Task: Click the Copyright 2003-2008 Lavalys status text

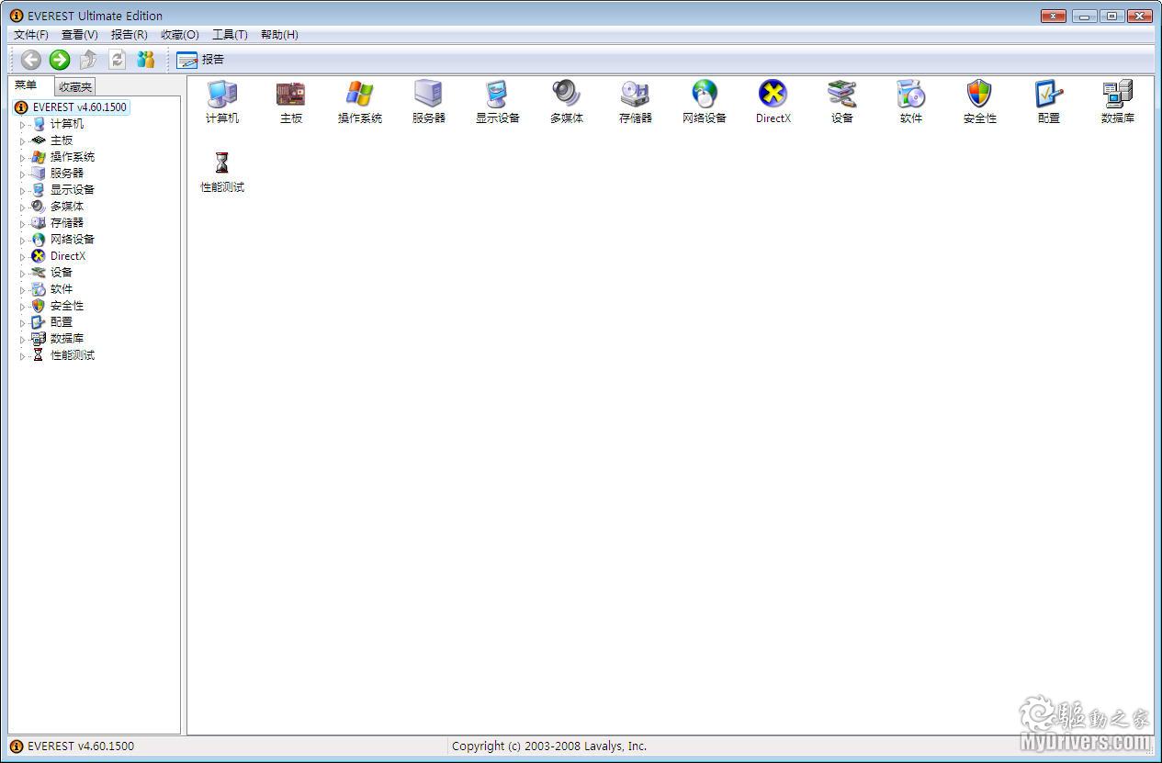Action: click(x=549, y=746)
